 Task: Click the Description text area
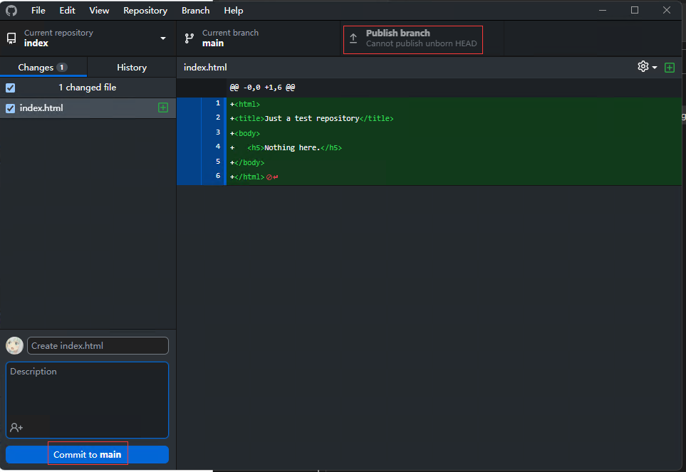87,400
